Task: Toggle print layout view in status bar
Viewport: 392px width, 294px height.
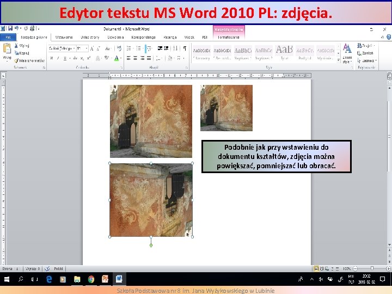Action: point(316,269)
